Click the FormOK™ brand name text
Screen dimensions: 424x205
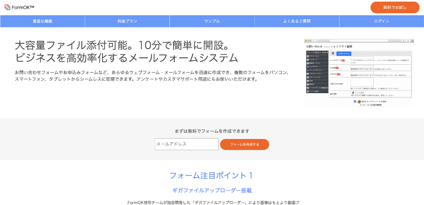point(23,7)
